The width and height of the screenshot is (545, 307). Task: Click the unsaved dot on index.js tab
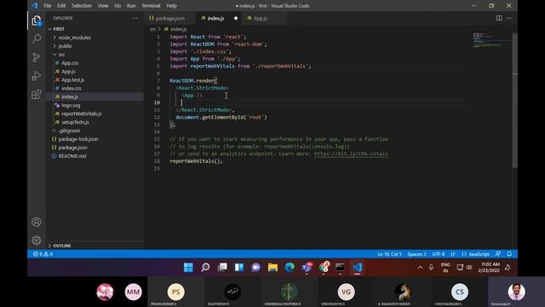[x=236, y=18]
